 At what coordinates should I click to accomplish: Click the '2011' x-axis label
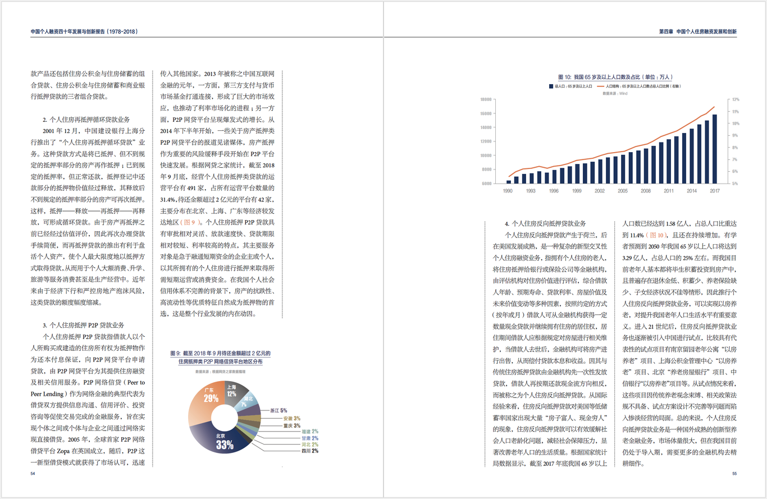coord(669,191)
